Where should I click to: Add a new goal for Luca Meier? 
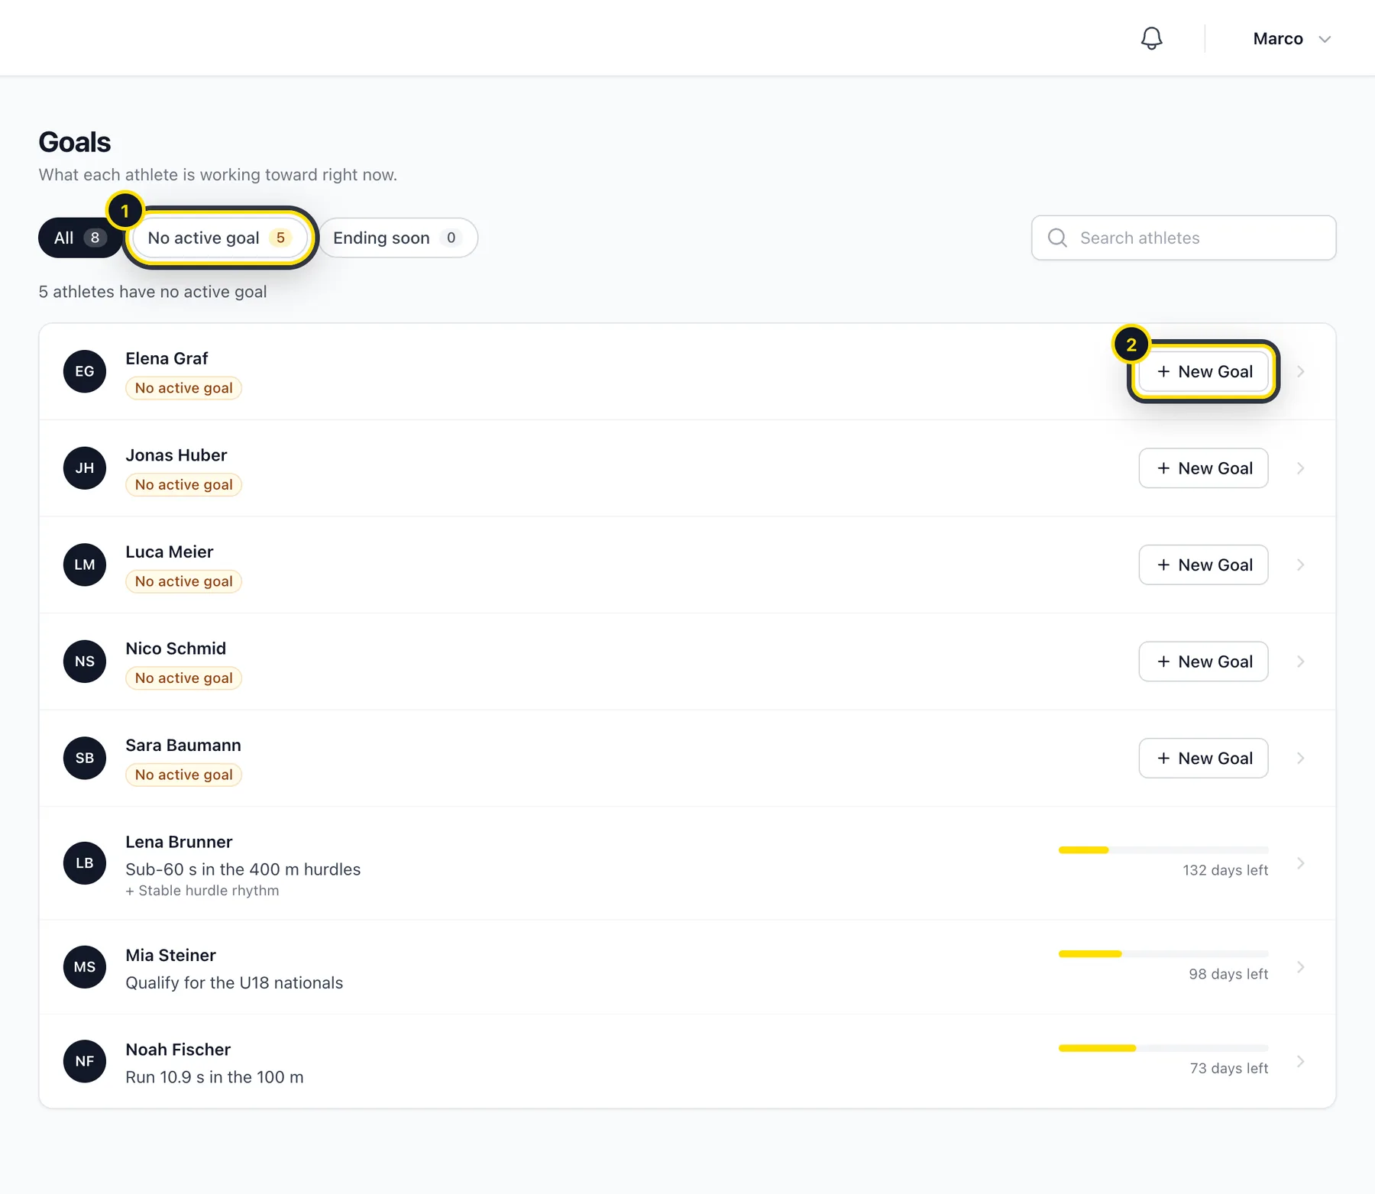(x=1203, y=565)
